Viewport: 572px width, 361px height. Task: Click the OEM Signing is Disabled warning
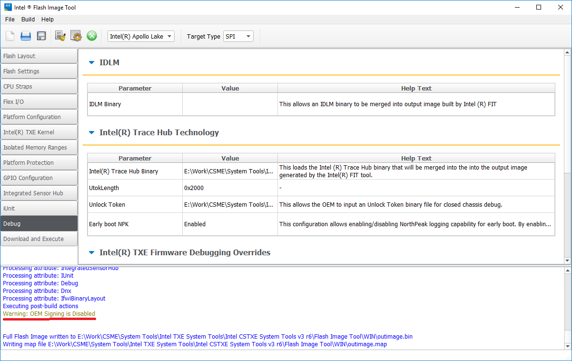(x=49, y=314)
